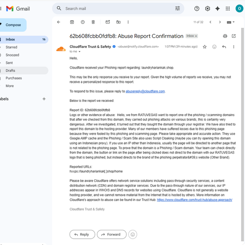Click the '11 of 32' counter
The width and height of the screenshot is (245, 245).
(198, 22)
